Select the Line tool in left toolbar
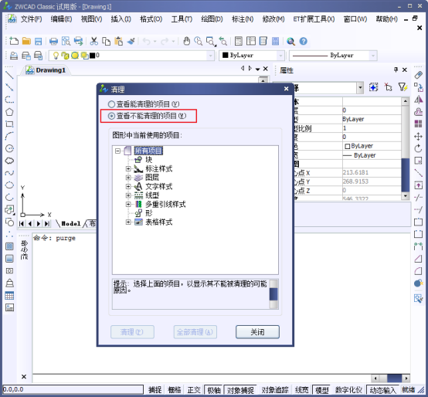 click(9, 75)
